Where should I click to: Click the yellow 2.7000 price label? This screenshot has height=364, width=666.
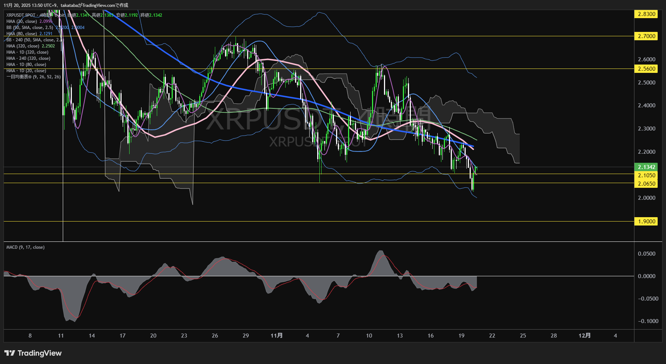(646, 36)
